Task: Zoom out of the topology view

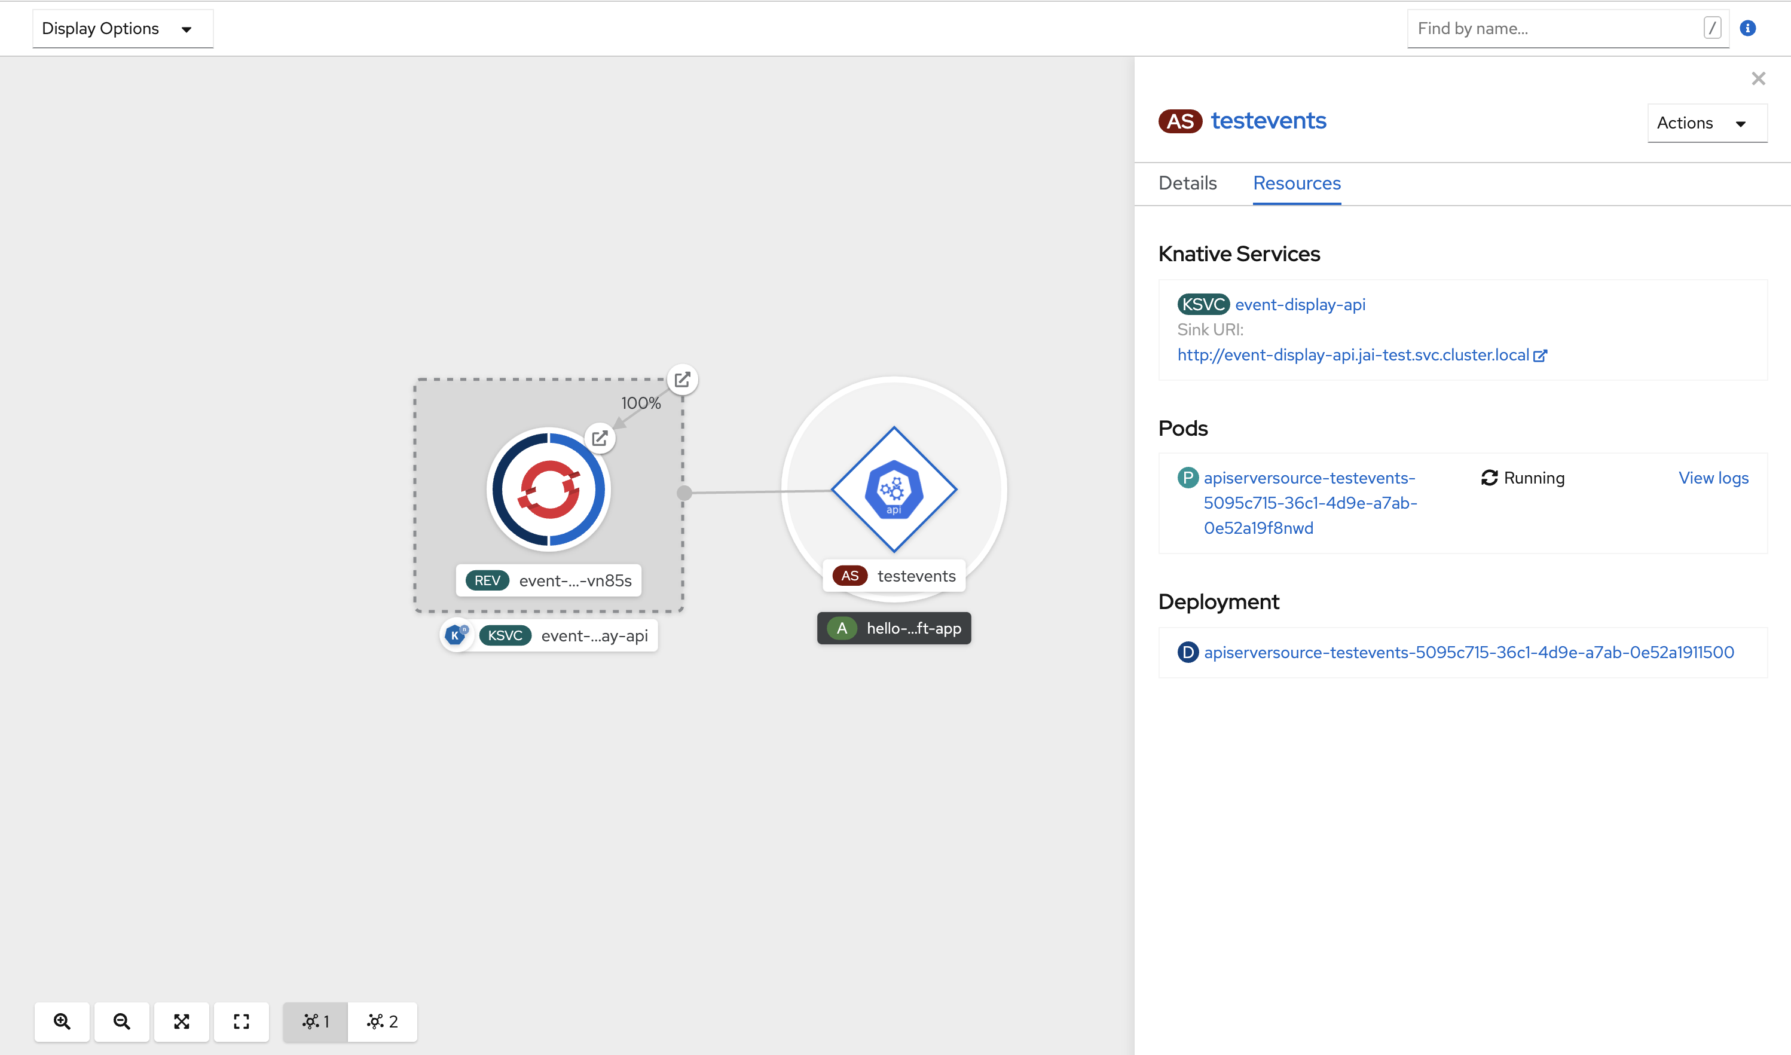Action: [121, 1022]
